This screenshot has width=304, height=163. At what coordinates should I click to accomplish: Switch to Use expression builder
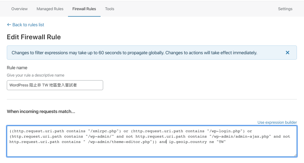click(x=277, y=122)
